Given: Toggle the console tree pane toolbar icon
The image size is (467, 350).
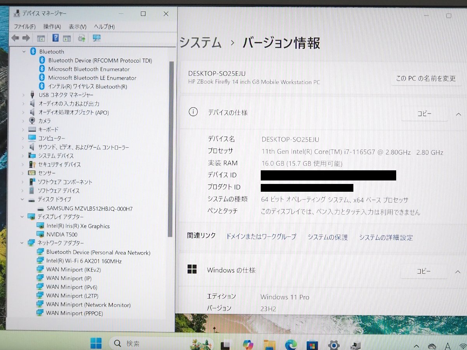Looking at the screenshot, I should pos(41,38).
